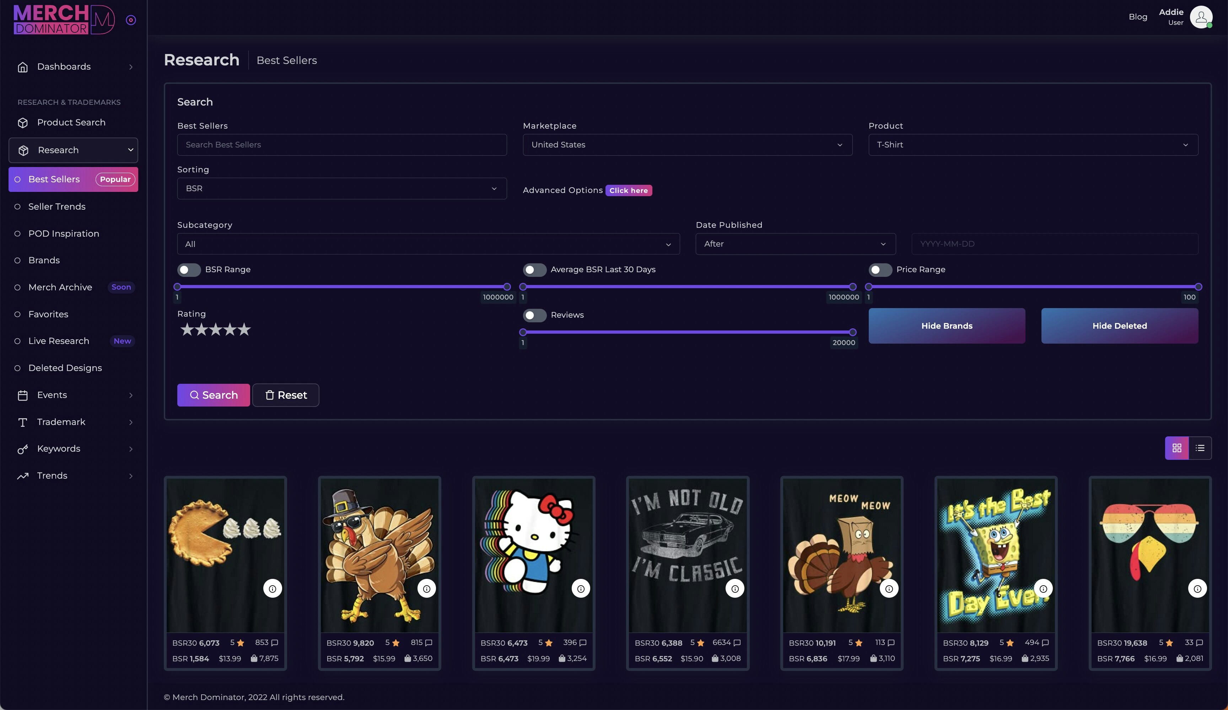
Task: Switch to list view
Action: pos(1200,448)
